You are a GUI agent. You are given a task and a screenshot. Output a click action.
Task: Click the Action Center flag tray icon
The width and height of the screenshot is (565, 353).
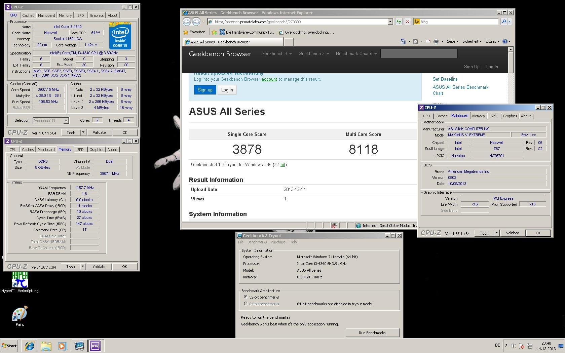click(x=522, y=346)
